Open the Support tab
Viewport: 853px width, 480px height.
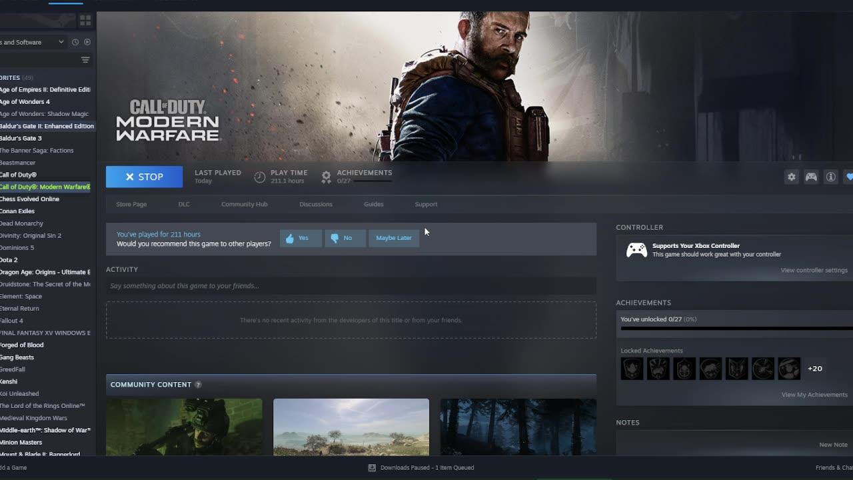click(426, 204)
